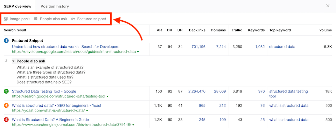
Task: Click position badge 1 for Featured Snippet
Action: [6, 41]
